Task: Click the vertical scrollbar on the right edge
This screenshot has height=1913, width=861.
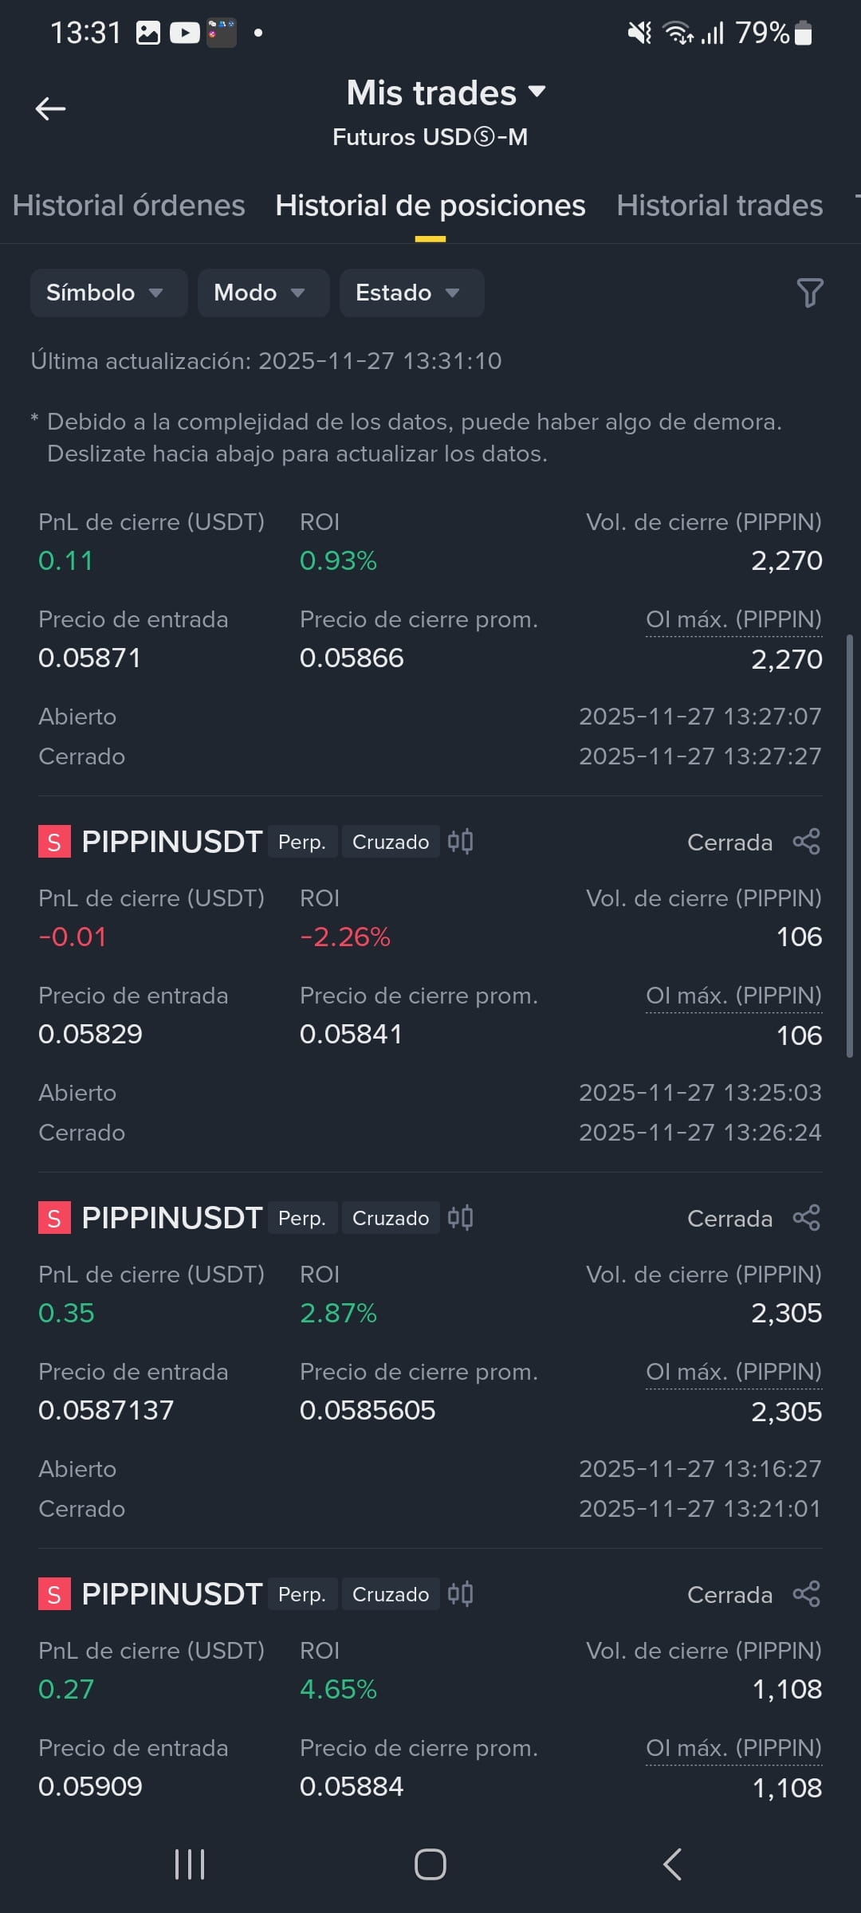Action: (x=850, y=846)
